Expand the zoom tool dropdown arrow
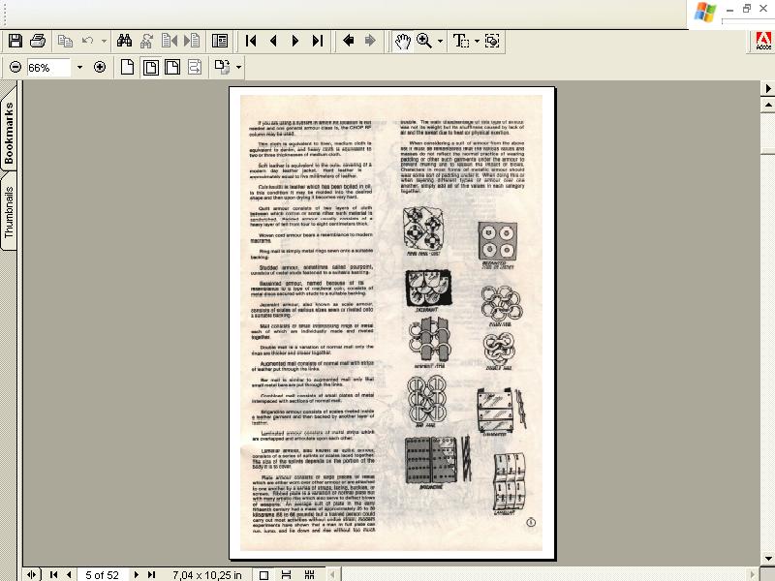The height and width of the screenshot is (581, 775). point(440,41)
